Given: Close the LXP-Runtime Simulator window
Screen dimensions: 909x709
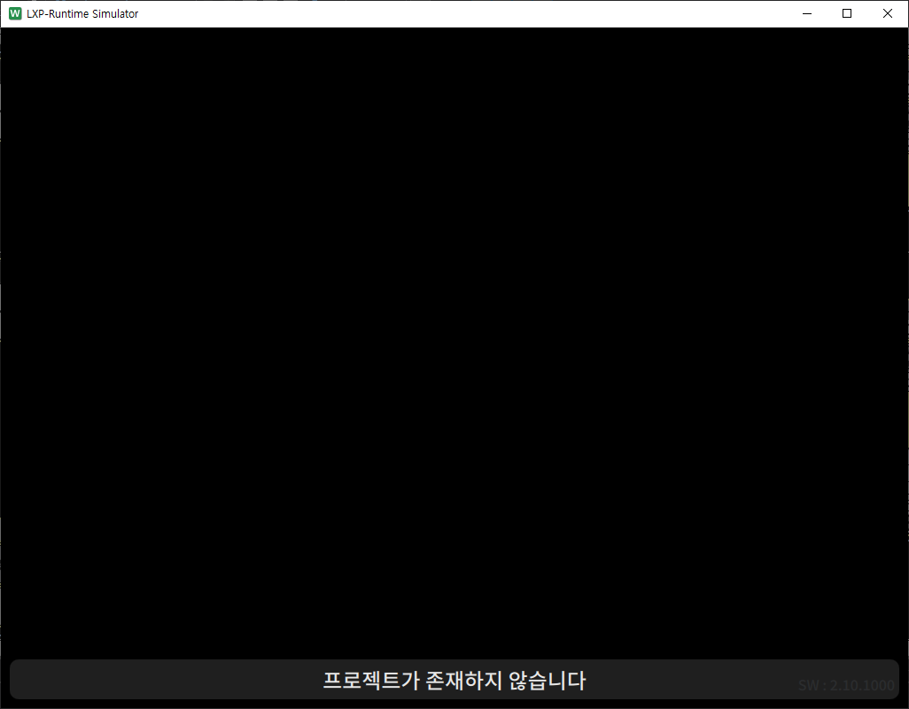Looking at the screenshot, I should tap(887, 13).
